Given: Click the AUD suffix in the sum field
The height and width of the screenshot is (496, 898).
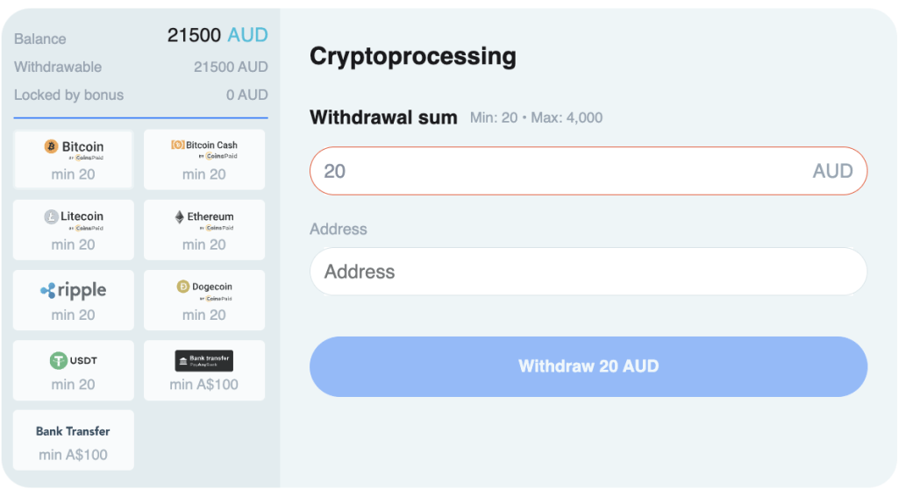Looking at the screenshot, I should tap(832, 171).
